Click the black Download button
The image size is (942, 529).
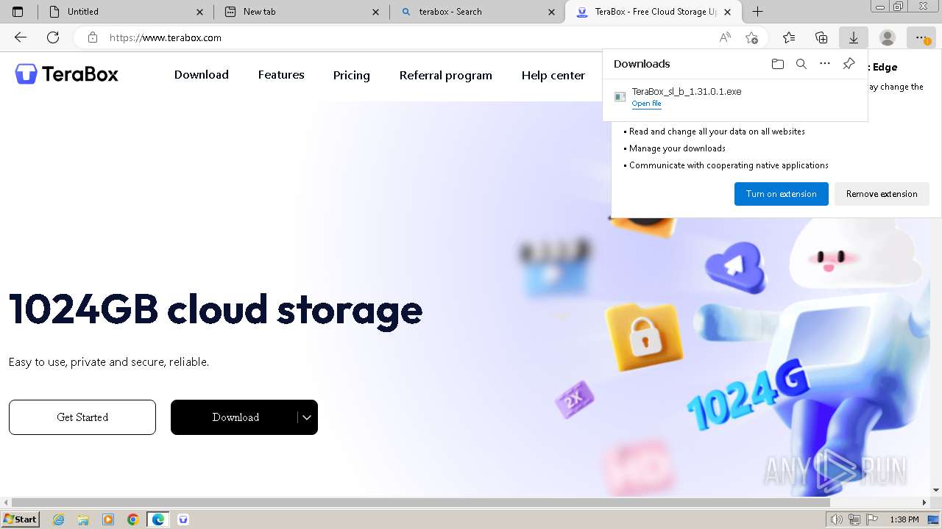pos(235,417)
